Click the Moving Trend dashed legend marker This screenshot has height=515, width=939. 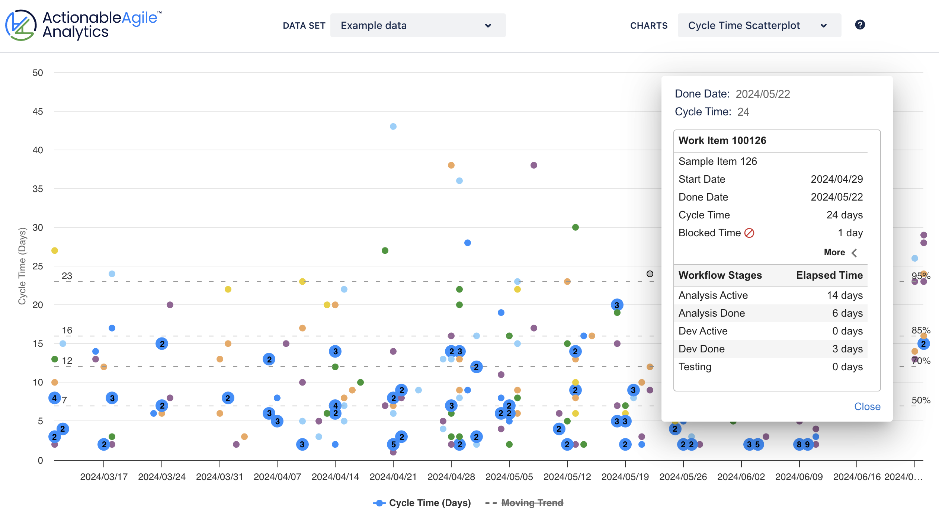click(492, 503)
